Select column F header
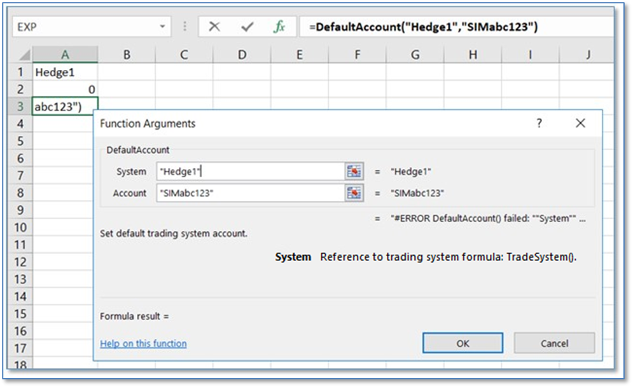633x387 pixels. (x=357, y=55)
